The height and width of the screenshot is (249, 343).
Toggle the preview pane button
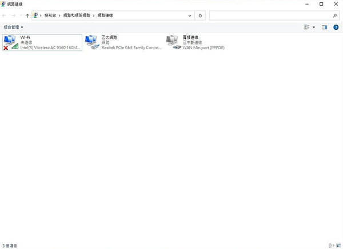pos(324,27)
